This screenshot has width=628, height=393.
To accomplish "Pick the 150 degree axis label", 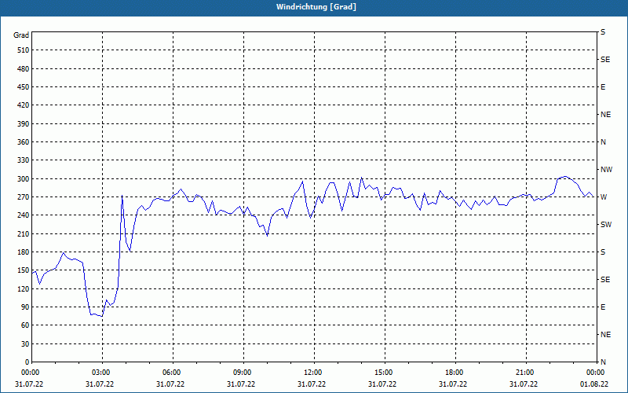I will (x=24, y=270).
